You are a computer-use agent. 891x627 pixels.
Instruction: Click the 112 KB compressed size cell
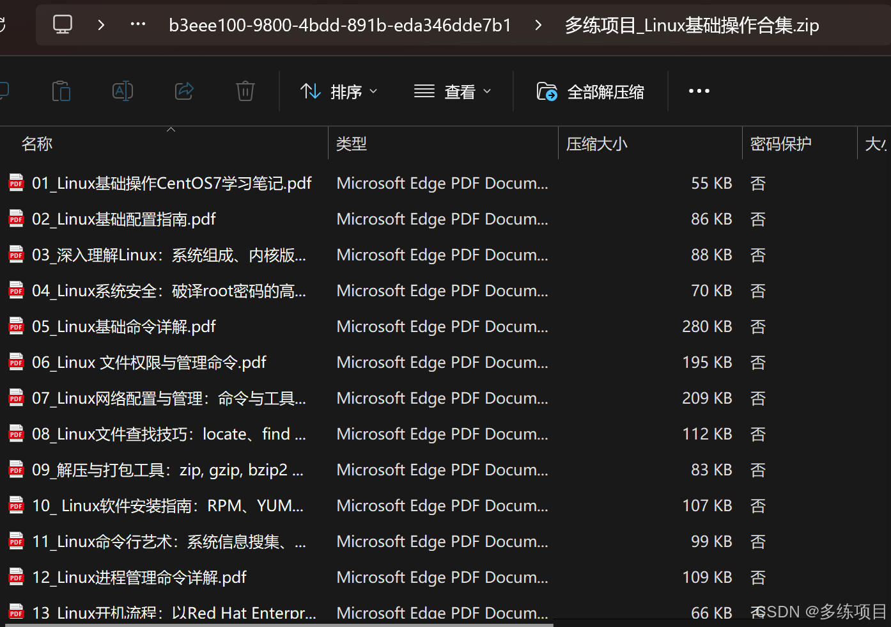[707, 434]
